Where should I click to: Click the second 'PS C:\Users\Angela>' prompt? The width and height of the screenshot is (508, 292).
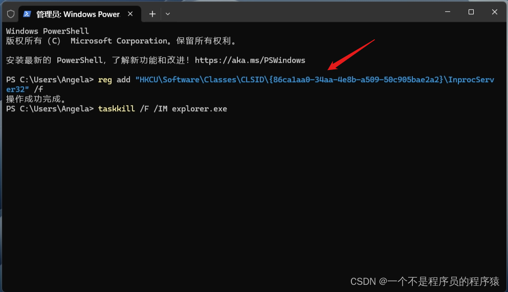50,109
